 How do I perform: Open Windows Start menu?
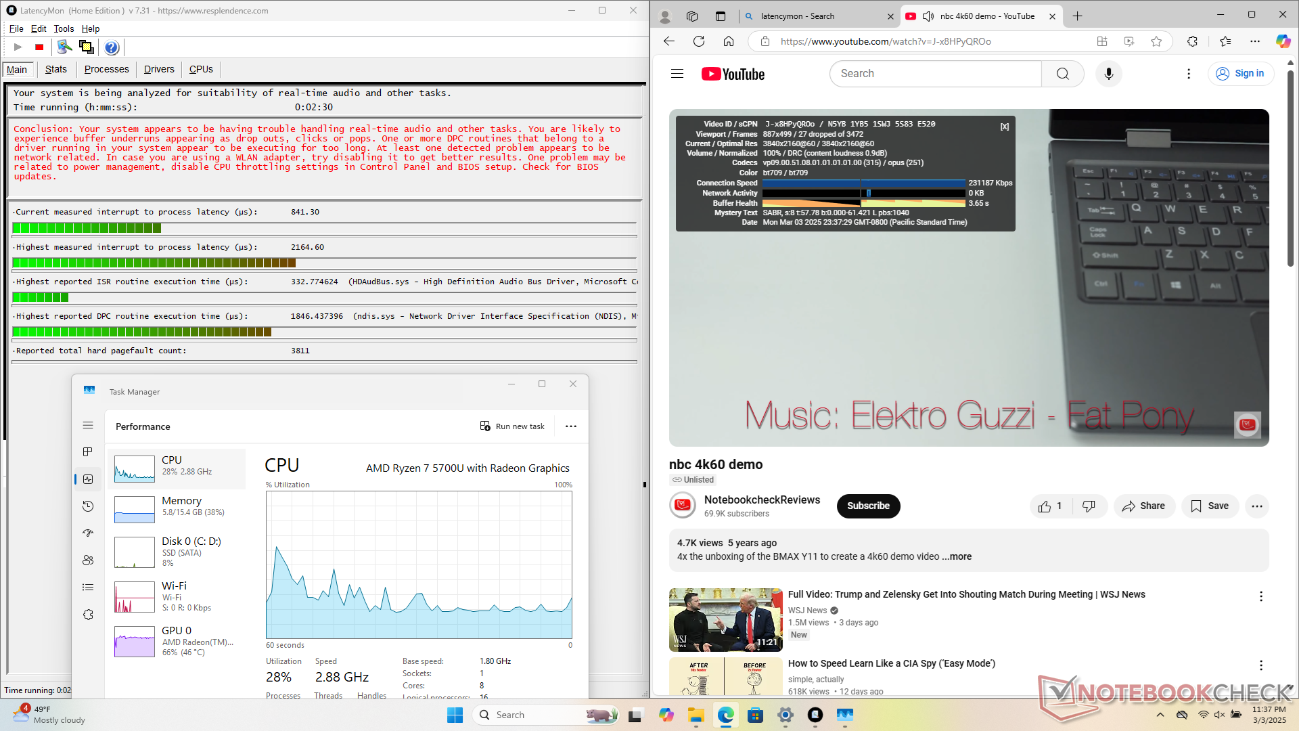coord(455,715)
